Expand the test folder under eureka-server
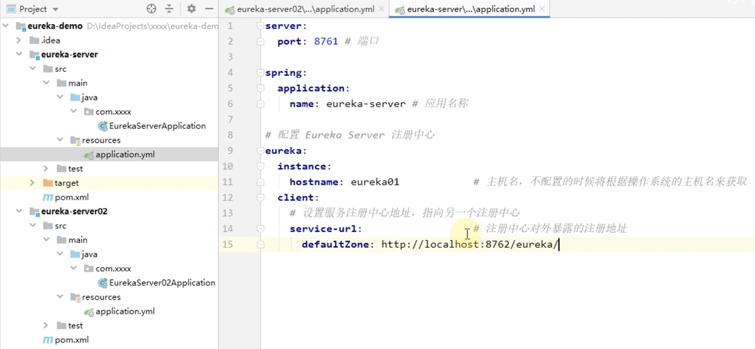The height and width of the screenshot is (349, 755). pyautogui.click(x=46, y=168)
